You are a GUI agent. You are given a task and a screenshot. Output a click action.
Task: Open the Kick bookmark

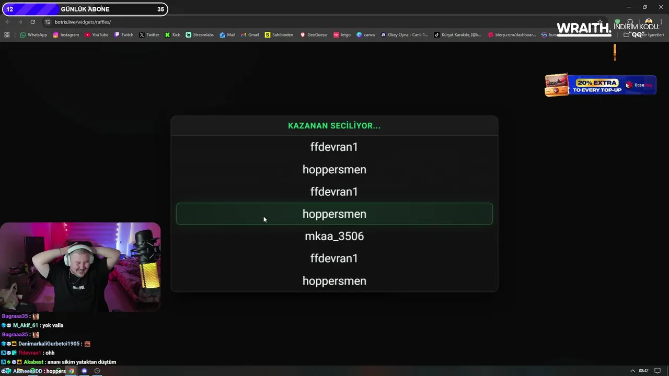click(172, 35)
